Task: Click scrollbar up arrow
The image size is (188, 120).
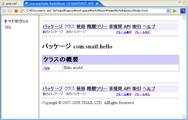Action: [x=184, y=18]
